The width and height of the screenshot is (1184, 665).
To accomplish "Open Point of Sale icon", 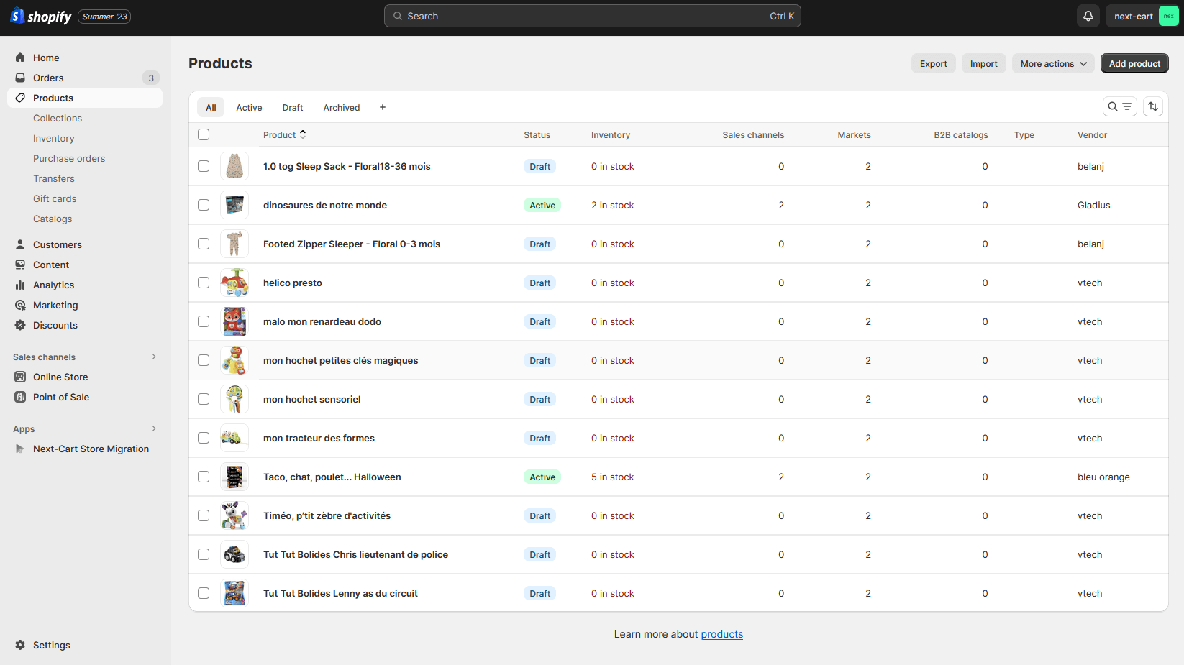I will [x=20, y=397].
